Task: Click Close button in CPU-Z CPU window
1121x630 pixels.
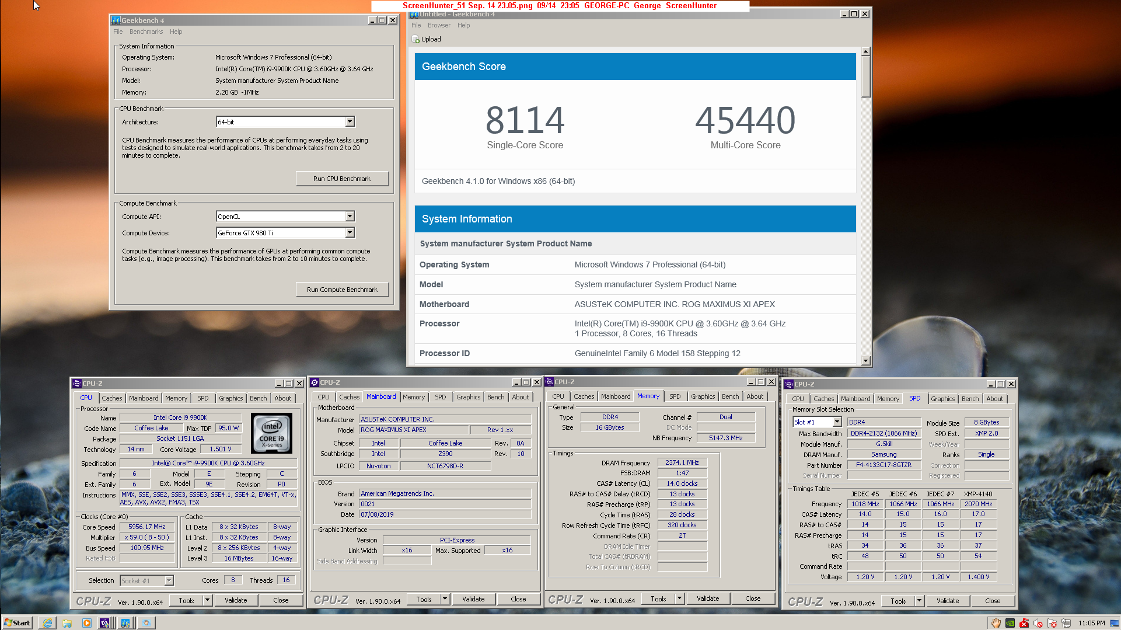Action: [x=281, y=600]
